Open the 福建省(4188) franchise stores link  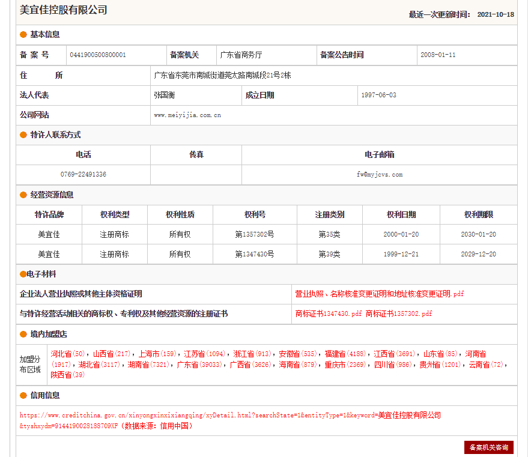pyautogui.click(x=345, y=354)
